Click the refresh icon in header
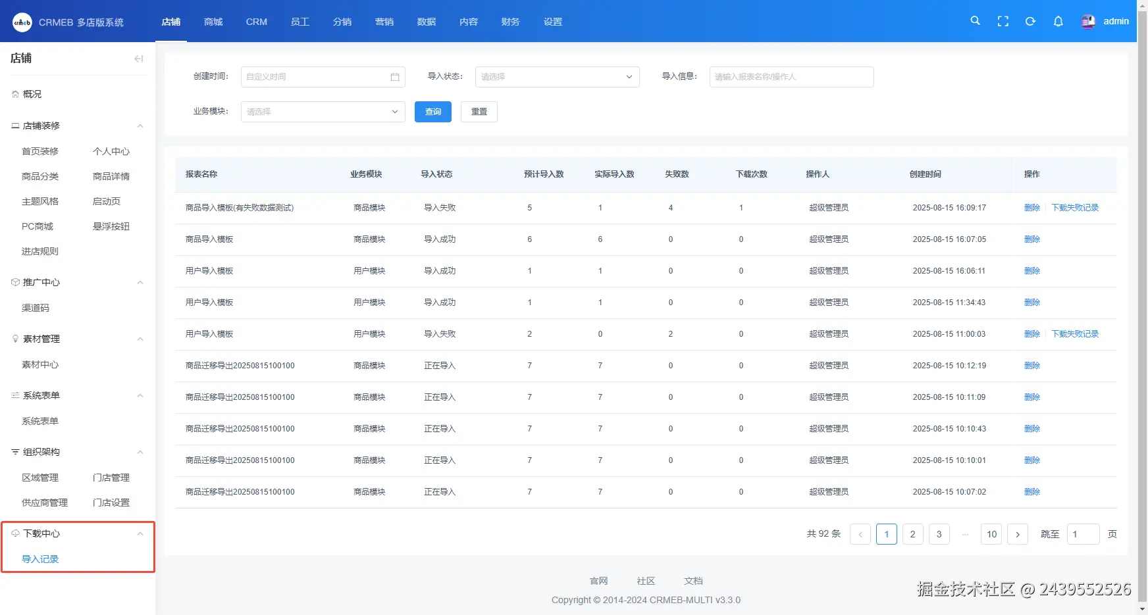Viewport: 1148px width, 615px height. (x=1030, y=21)
